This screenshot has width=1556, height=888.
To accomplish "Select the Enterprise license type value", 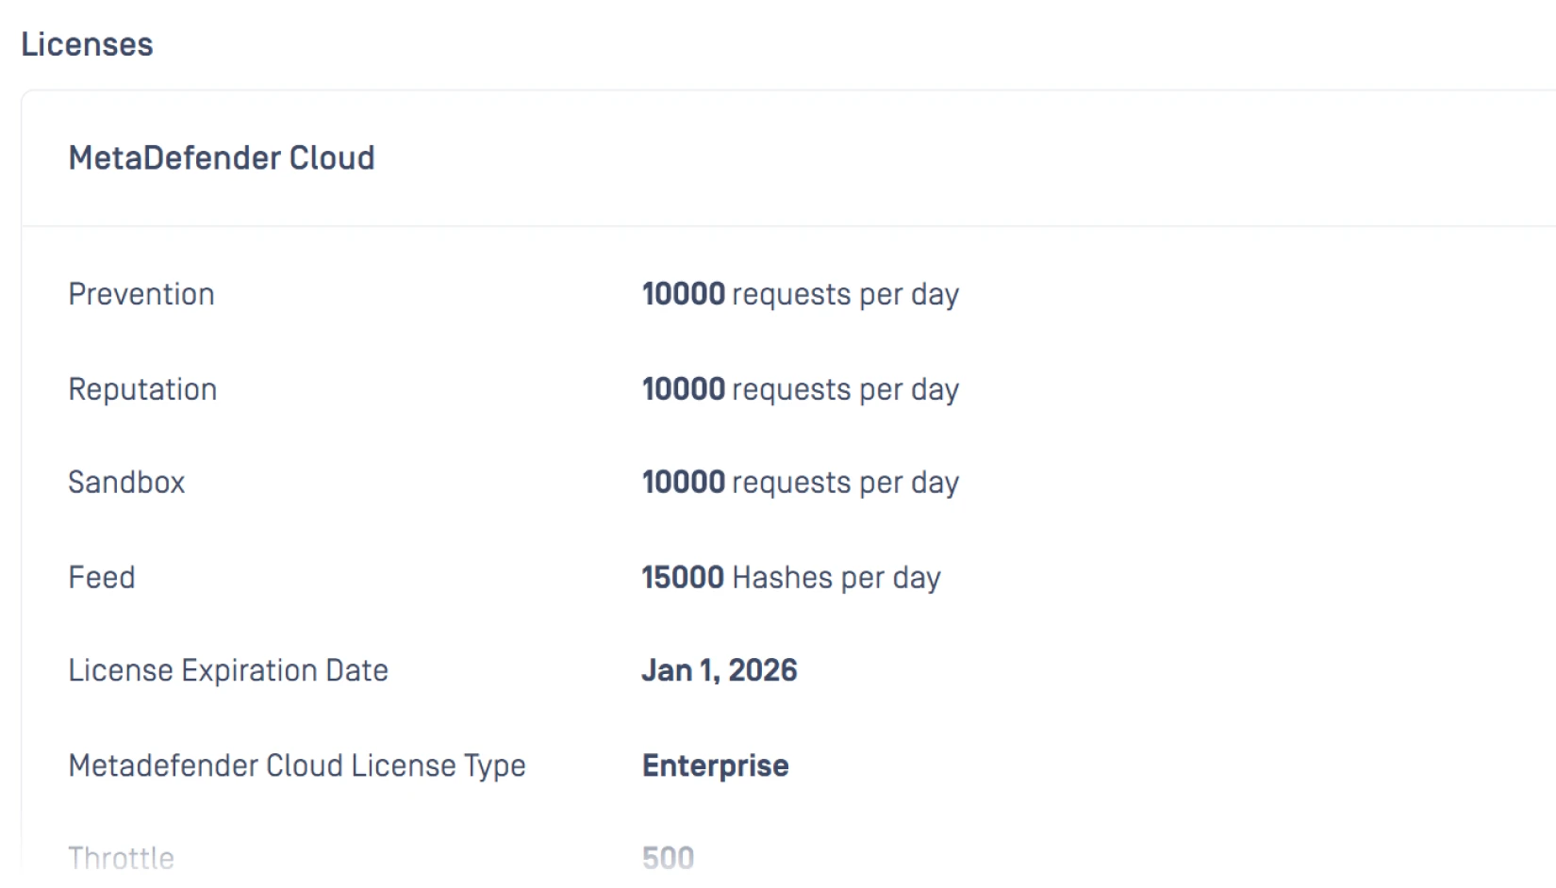I will [715, 765].
